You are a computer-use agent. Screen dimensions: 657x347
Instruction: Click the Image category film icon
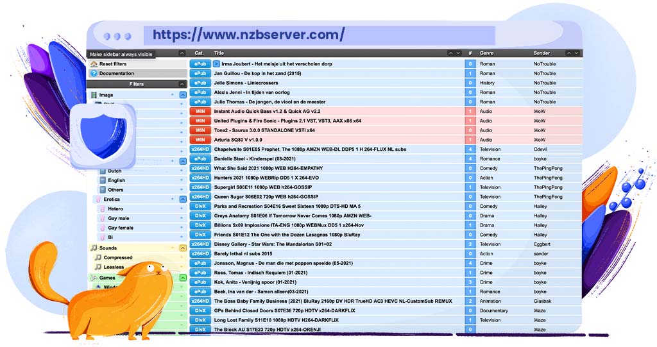[x=94, y=95]
